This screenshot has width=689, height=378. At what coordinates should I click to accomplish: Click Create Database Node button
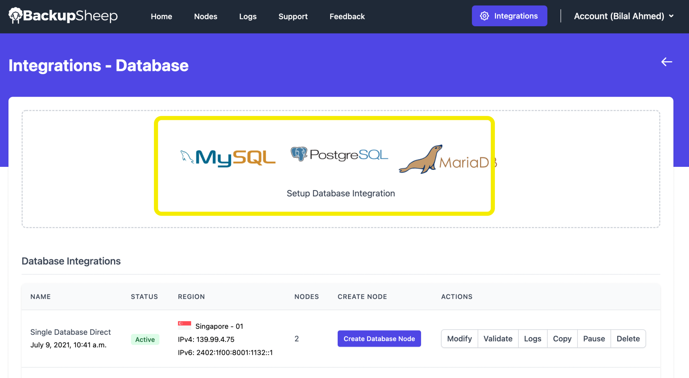pyautogui.click(x=379, y=339)
